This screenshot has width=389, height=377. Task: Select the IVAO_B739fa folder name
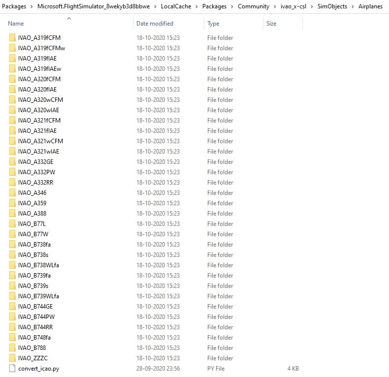[x=34, y=275]
